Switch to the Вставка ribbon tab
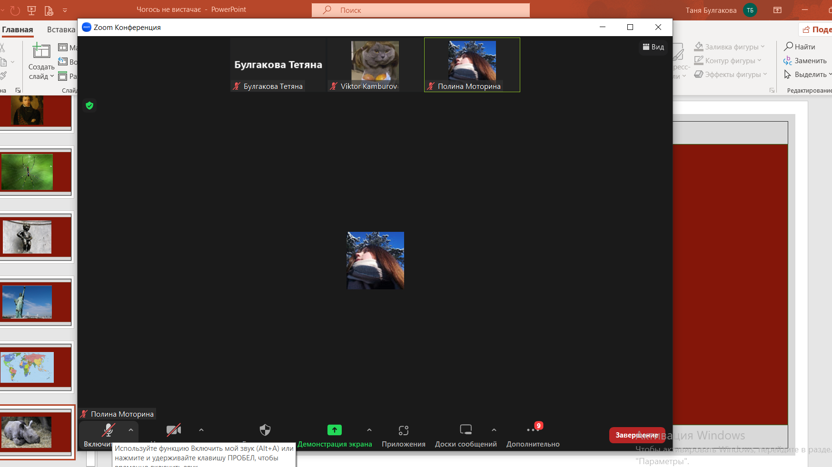The height and width of the screenshot is (467, 832). (x=61, y=29)
